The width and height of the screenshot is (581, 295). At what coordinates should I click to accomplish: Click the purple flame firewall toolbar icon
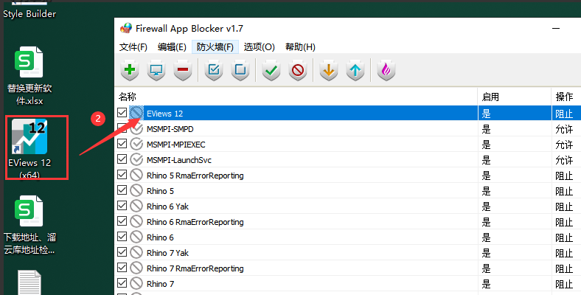386,70
